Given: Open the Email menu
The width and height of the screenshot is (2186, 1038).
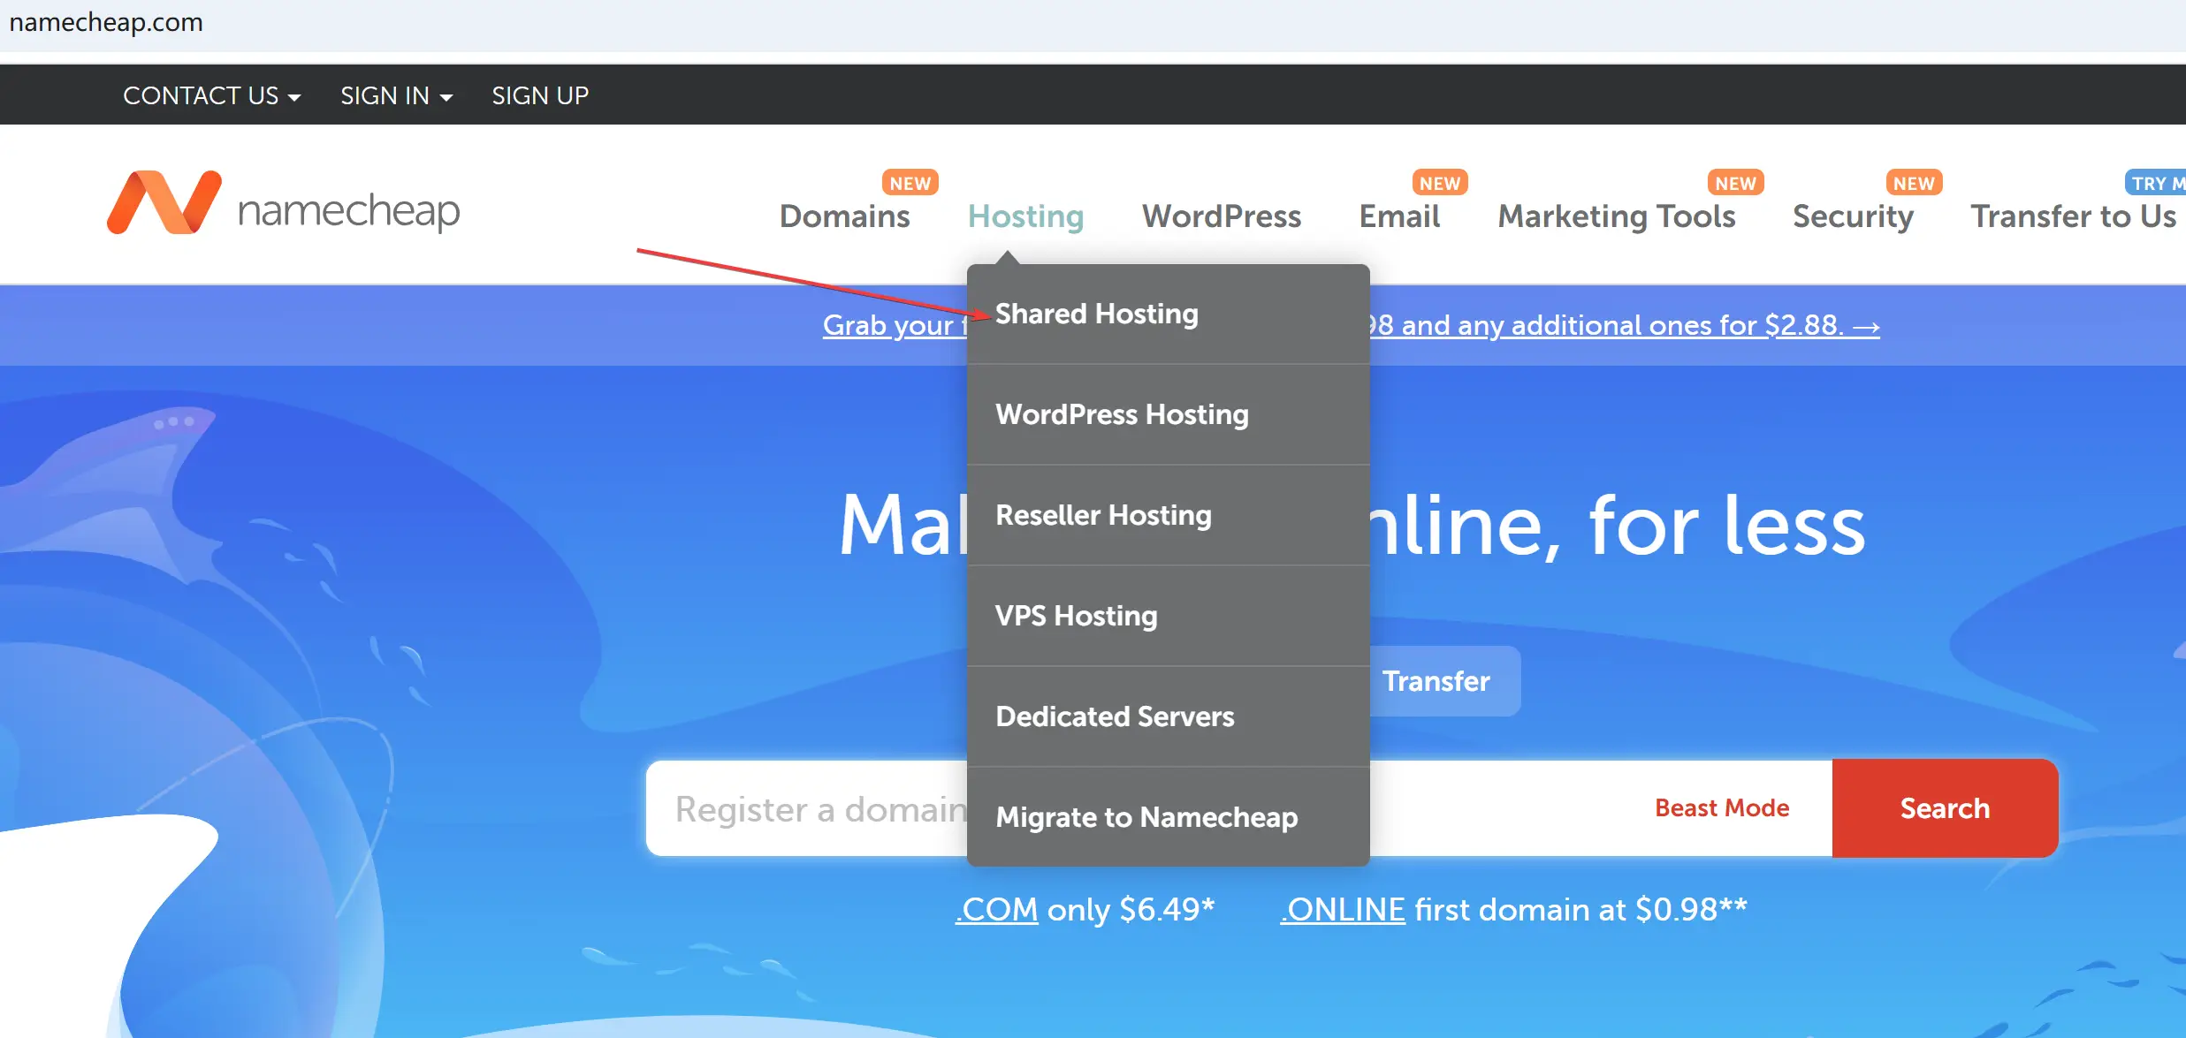Looking at the screenshot, I should click(1399, 216).
